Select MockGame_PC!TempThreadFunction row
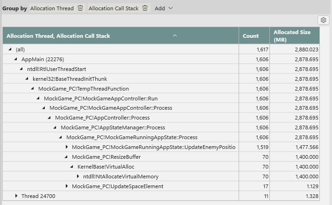332x205 pixels. coord(83,89)
